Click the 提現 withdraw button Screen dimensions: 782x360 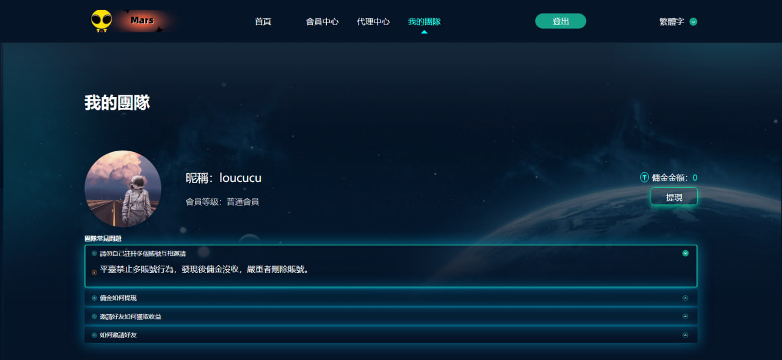[674, 197]
